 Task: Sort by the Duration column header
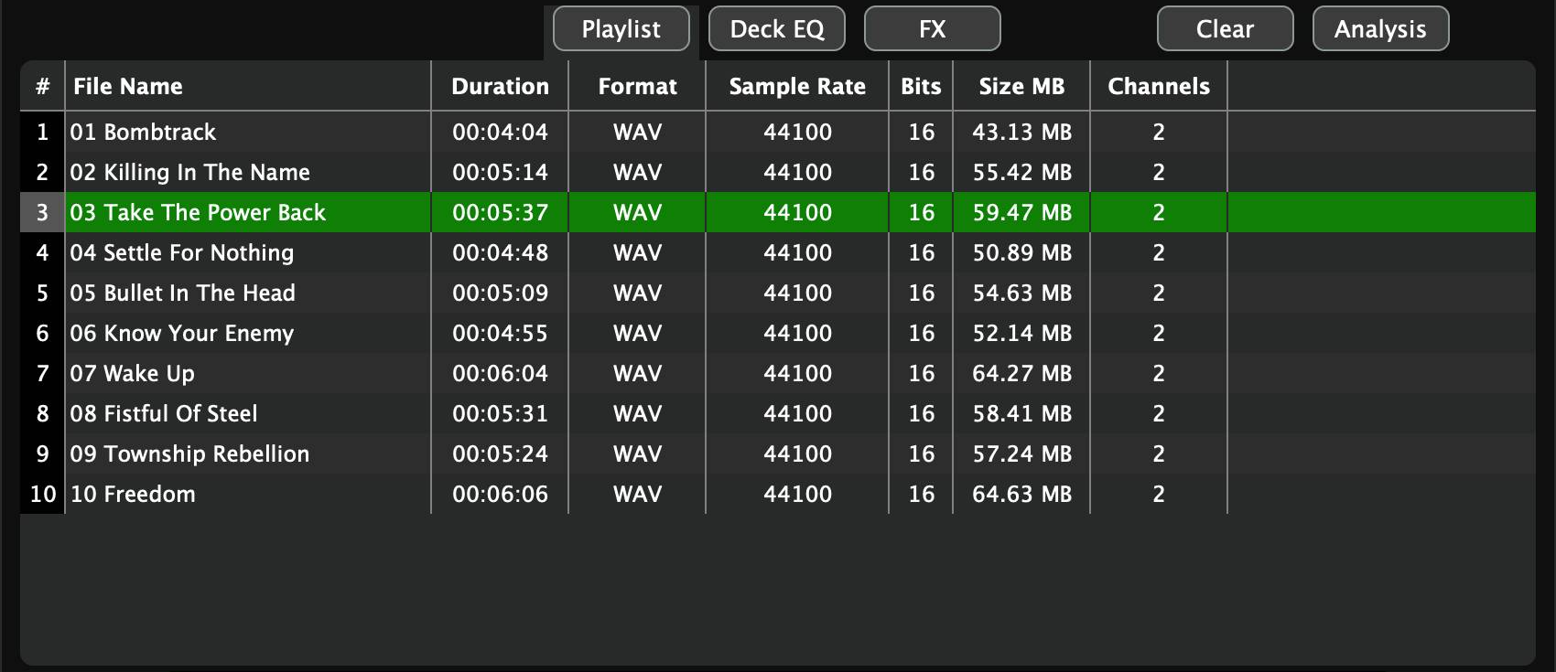point(500,86)
